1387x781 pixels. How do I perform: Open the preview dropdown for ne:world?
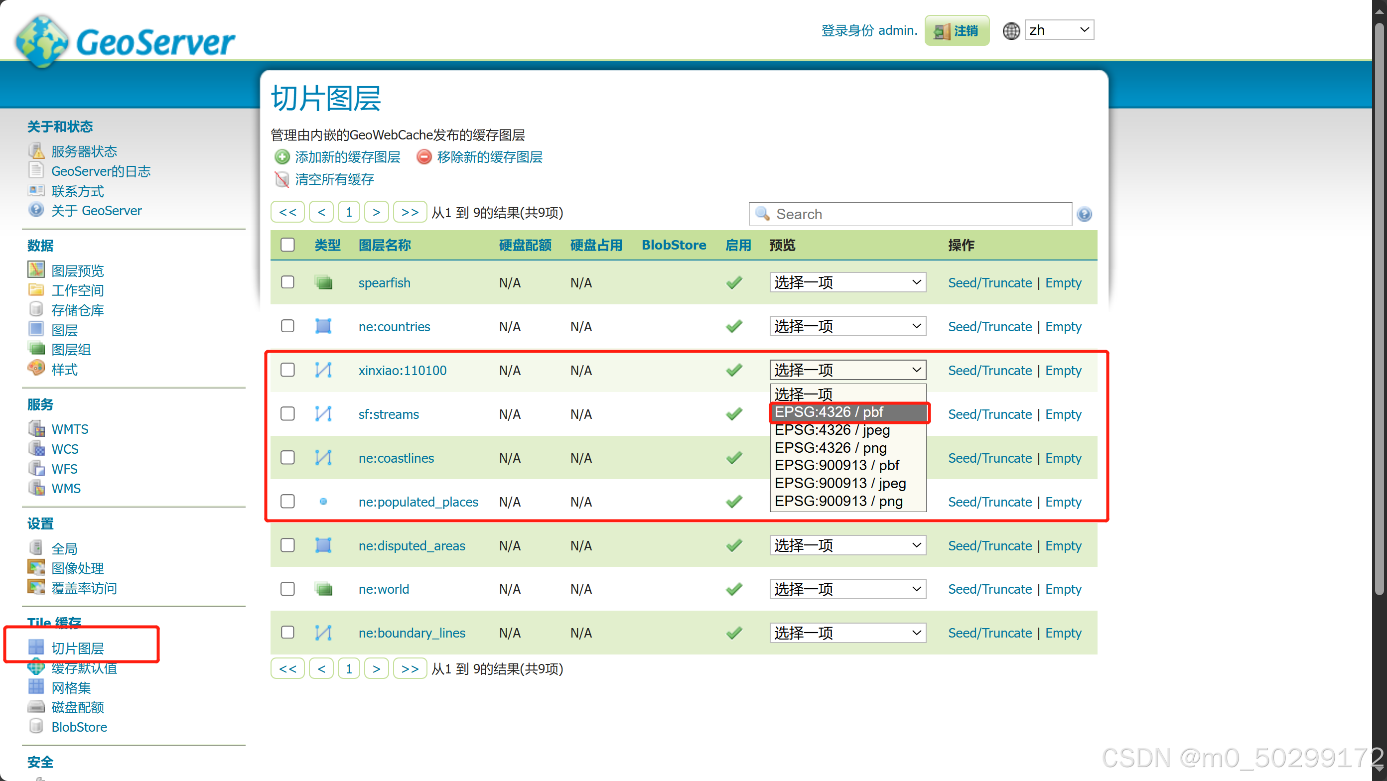pos(847,589)
